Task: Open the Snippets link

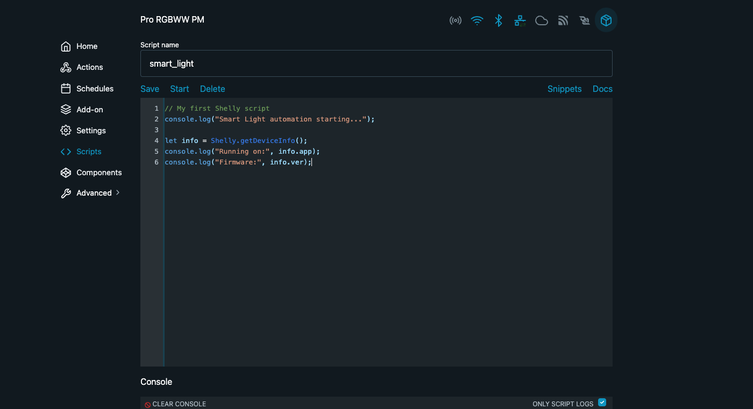Action: tap(564, 89)
